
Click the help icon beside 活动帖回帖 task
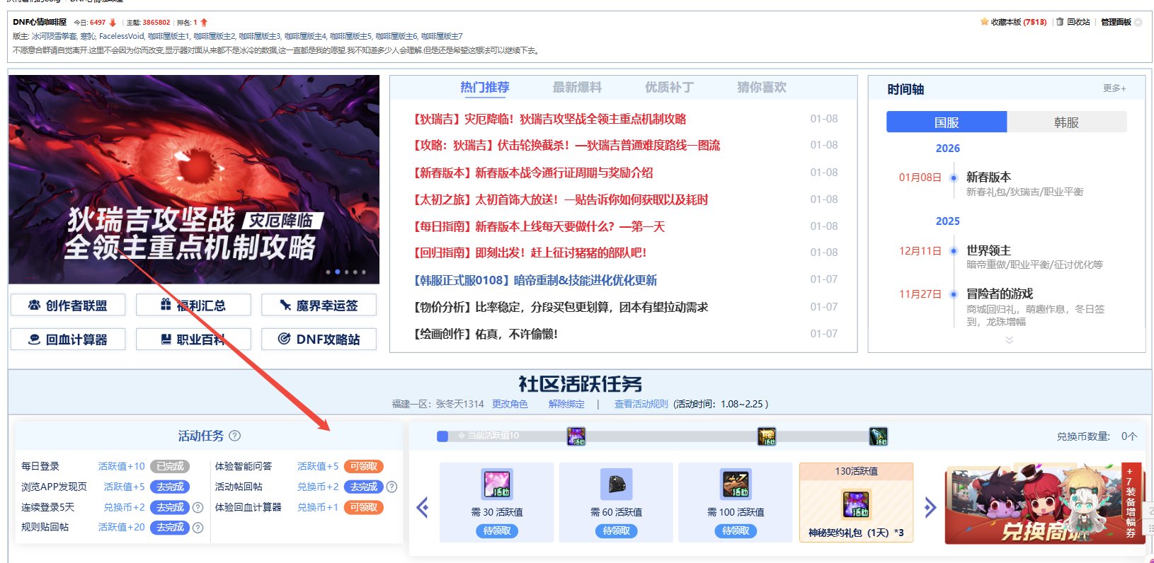click(392, 487)
